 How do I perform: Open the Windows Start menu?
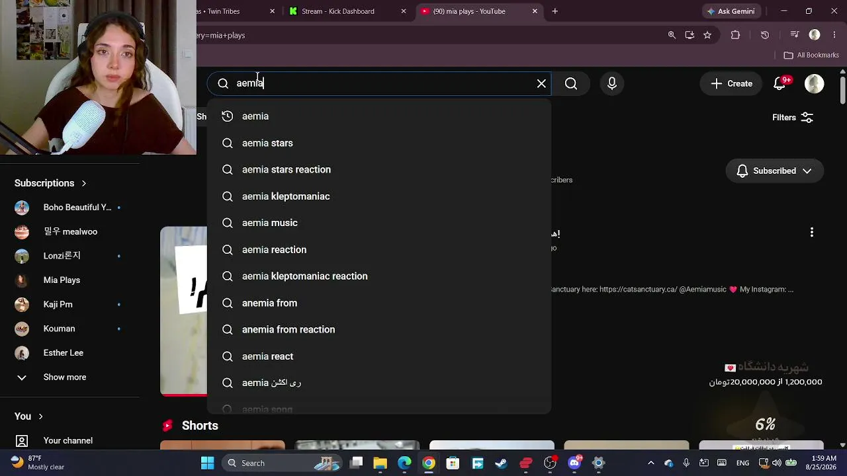tap(207, 463)
